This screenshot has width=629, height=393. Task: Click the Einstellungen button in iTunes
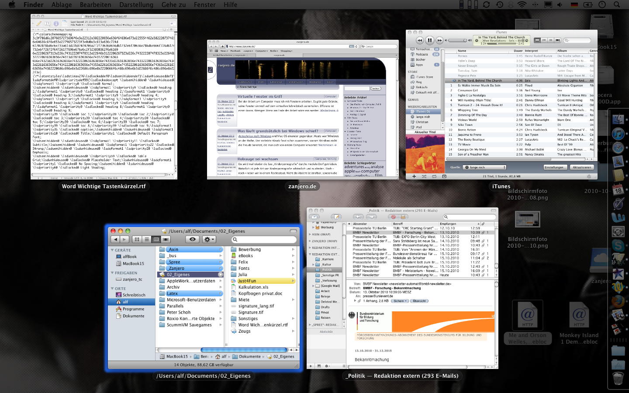(x=555, y=167)
